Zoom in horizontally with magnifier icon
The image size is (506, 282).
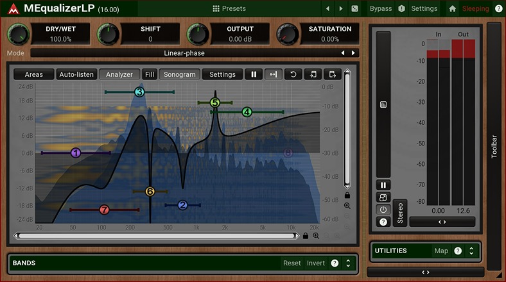[x=316, y=236]
